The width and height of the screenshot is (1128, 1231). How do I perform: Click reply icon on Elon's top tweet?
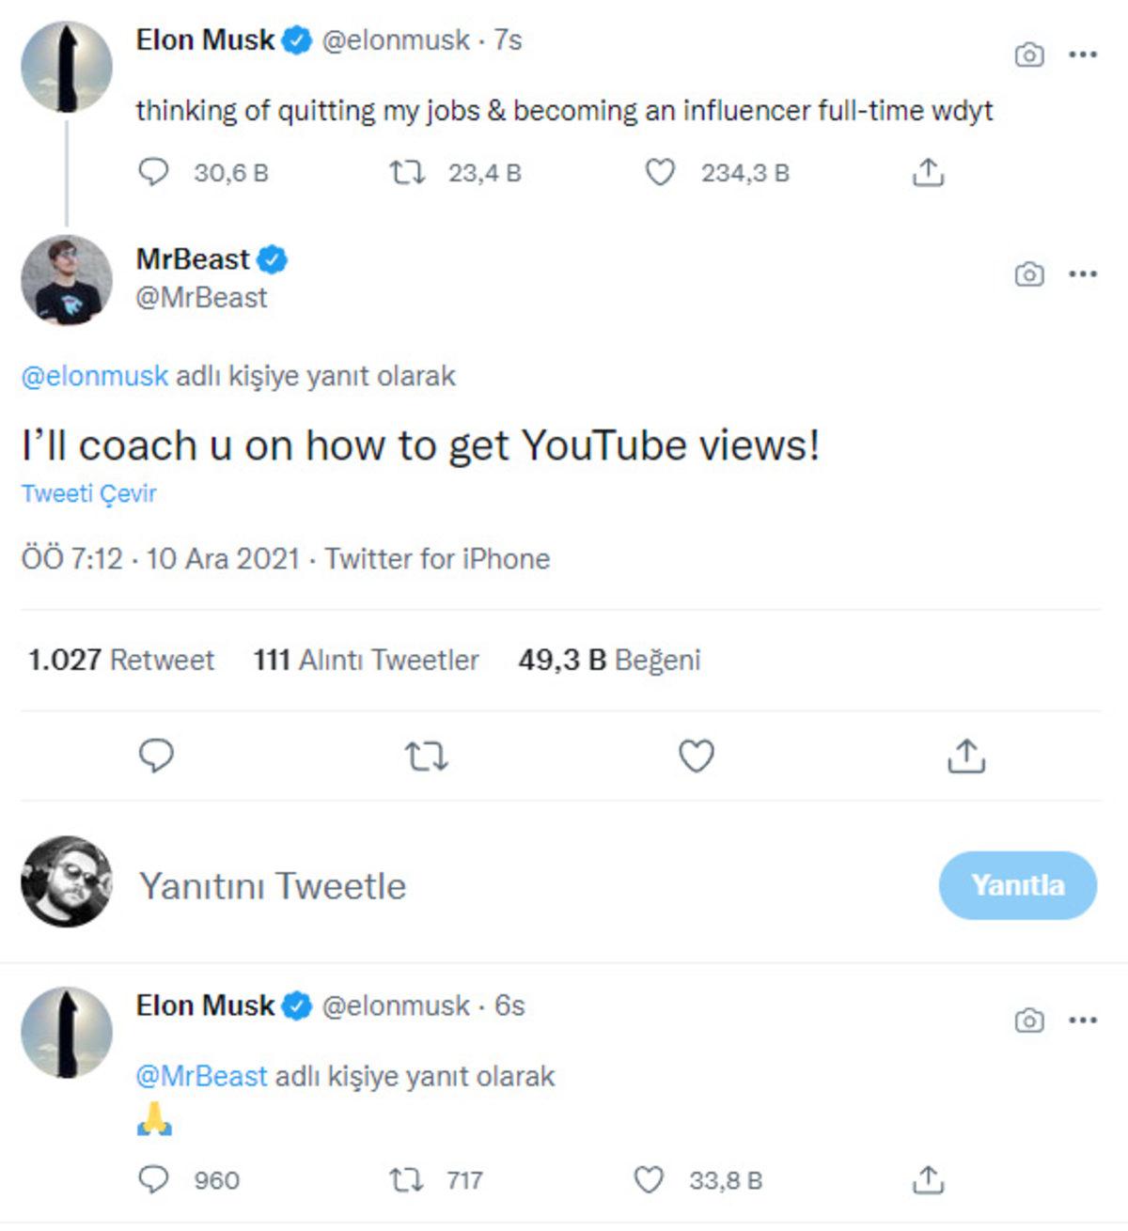(x=153, y=172)
